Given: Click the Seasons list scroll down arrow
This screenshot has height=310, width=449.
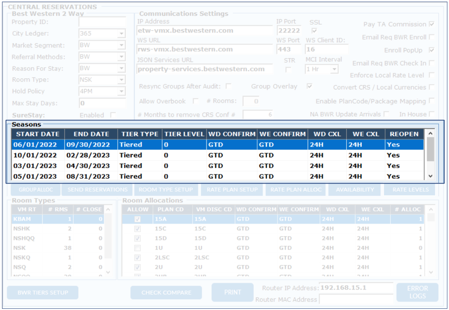Looking at the screenshot, I should pyautogui.click(x=430, y=176).
